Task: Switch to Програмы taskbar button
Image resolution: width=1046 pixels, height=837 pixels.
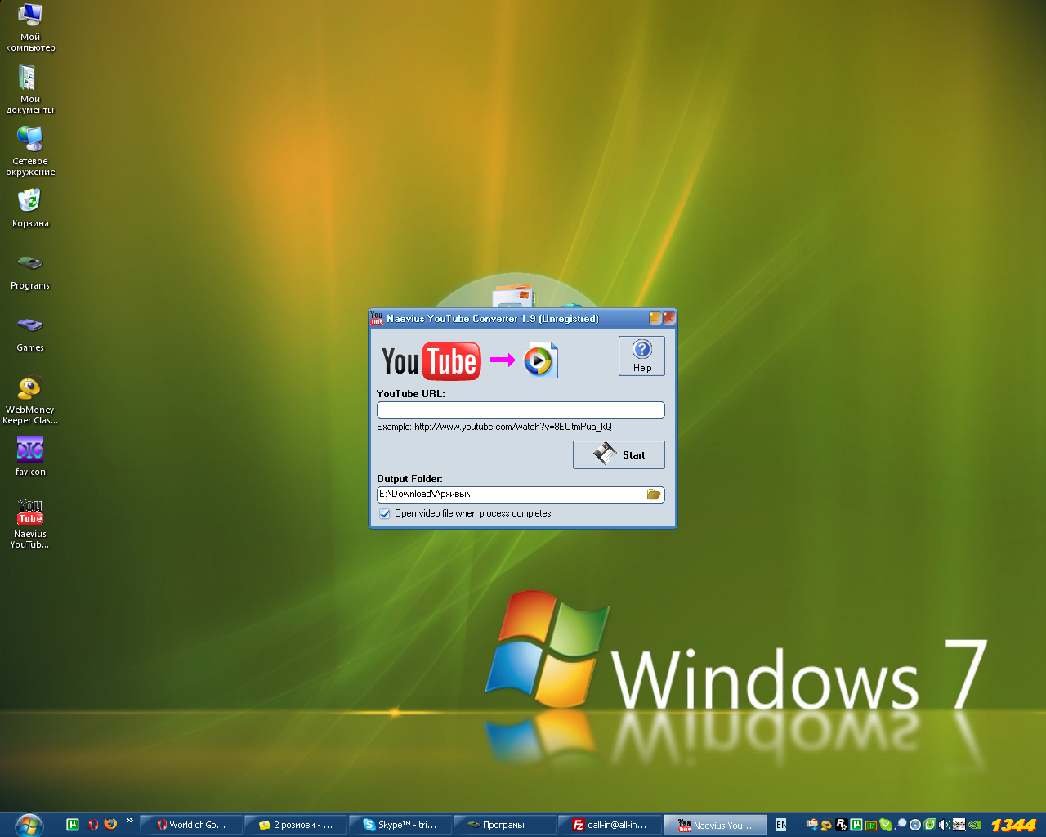Action: [x=505, y=825]
